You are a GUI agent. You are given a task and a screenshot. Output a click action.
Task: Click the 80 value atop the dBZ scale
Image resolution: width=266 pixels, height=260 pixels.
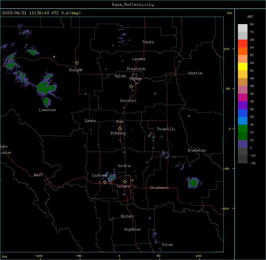coord(252,24)
